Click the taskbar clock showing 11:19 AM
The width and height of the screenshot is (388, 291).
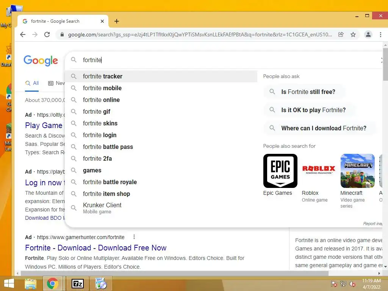click(x=371, y=284)
